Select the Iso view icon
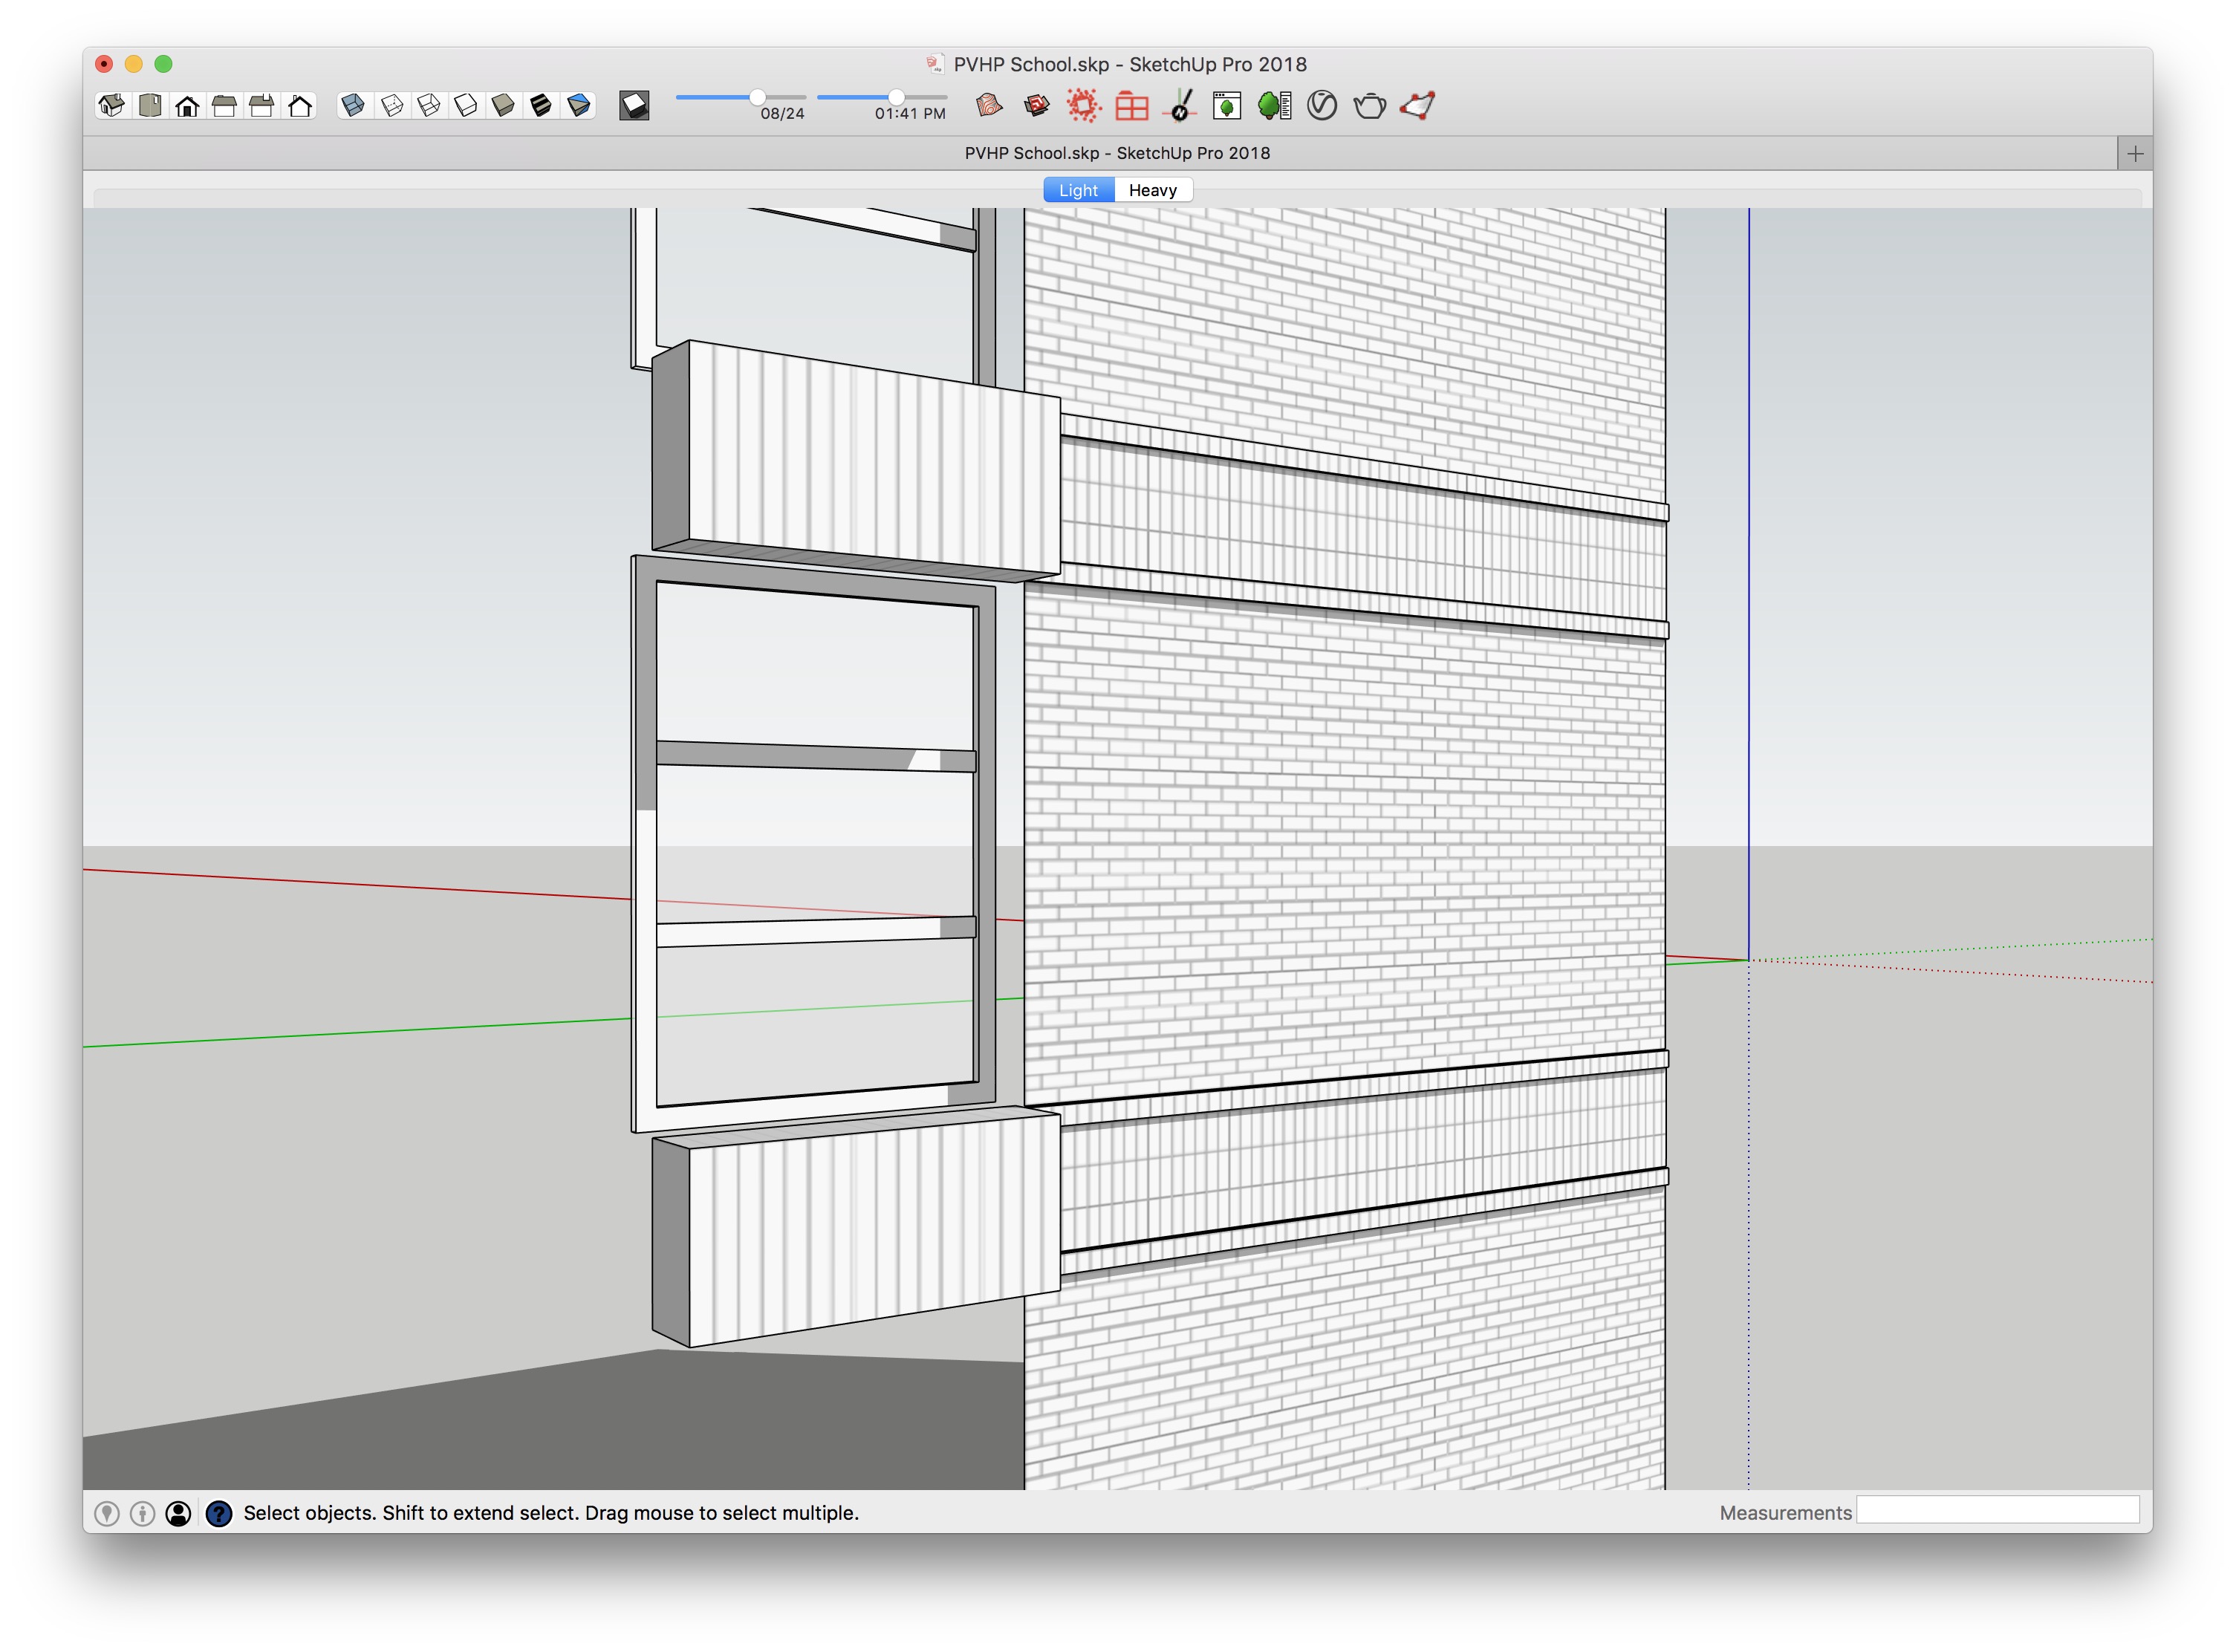This screenshot has width=2236, height=1652. pos(111,106)
